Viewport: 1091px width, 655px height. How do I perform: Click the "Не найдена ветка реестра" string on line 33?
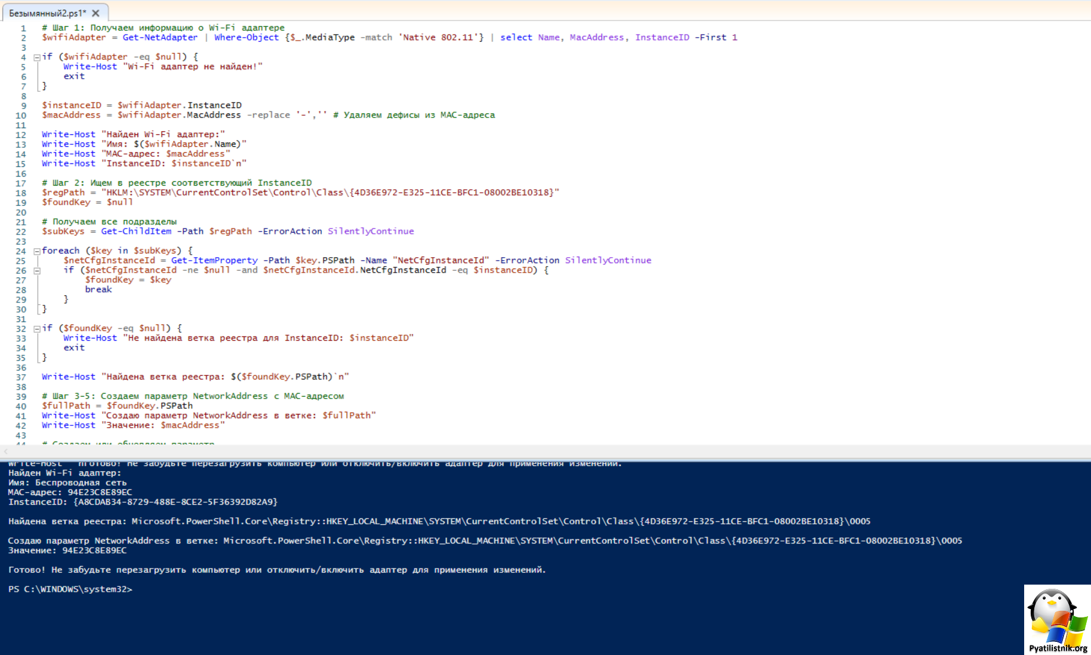[269, 338]
